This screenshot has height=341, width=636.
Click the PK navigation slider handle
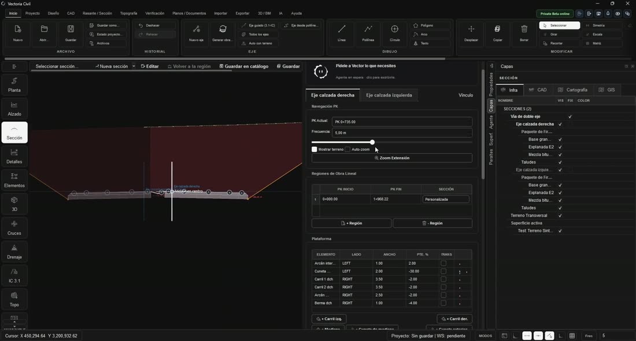pos(372,142)
